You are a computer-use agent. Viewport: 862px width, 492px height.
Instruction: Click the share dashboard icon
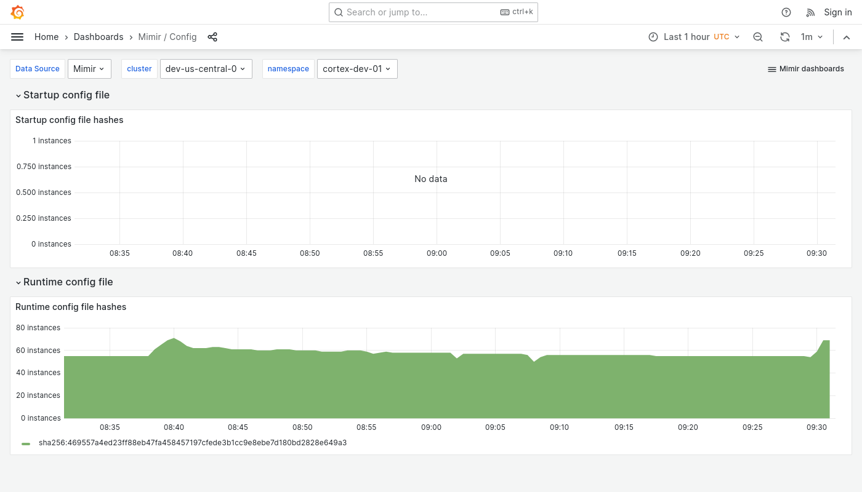tap(212, 37)
